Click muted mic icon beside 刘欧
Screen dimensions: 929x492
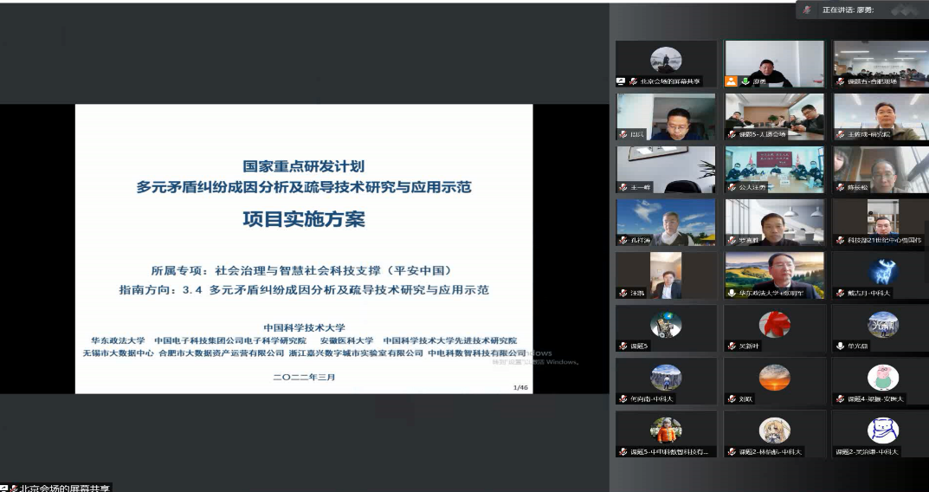tap(732, 398)
